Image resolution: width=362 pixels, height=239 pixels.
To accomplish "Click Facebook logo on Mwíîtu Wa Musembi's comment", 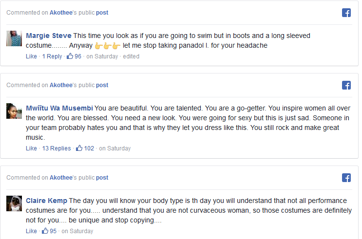I will 346,85.
